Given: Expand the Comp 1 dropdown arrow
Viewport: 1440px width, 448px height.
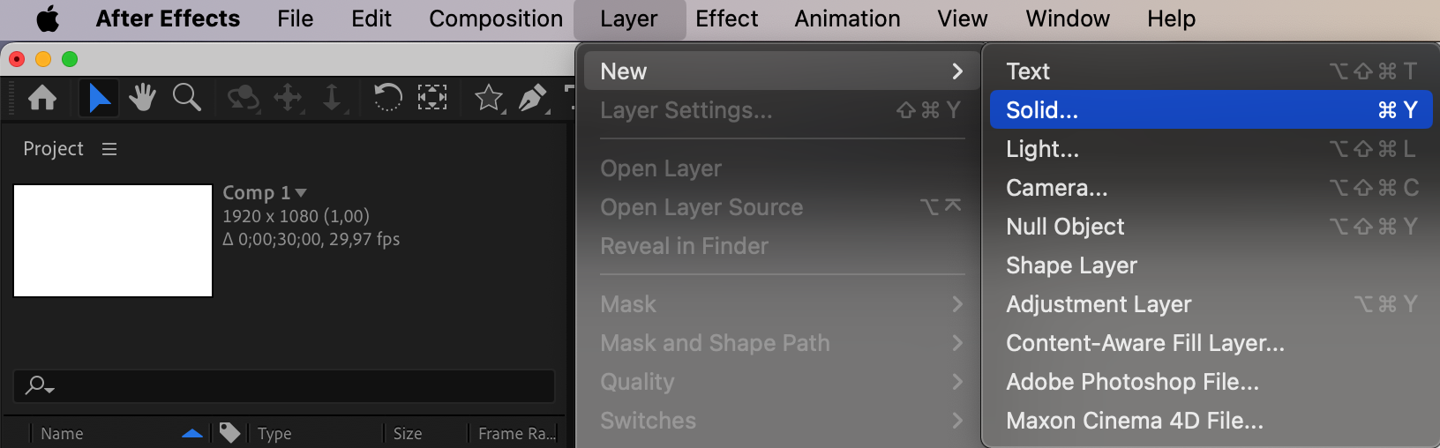Looking at the screenshot, I should 301,192.
